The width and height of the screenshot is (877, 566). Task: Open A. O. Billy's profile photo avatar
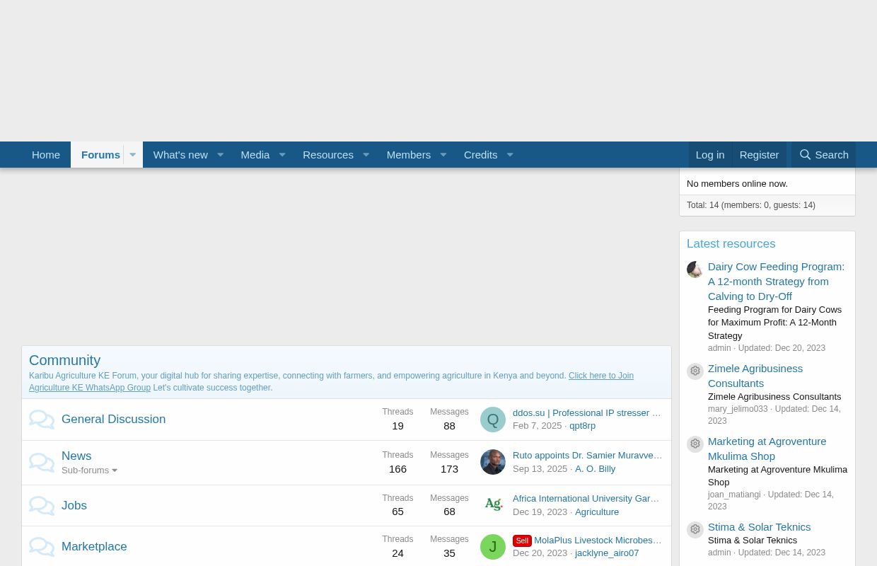point(493,462)
